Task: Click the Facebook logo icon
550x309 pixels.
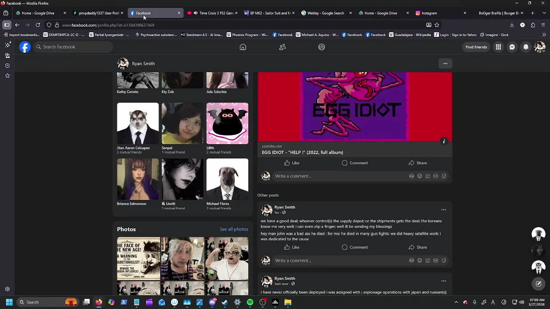Action: tap(25, 47)
